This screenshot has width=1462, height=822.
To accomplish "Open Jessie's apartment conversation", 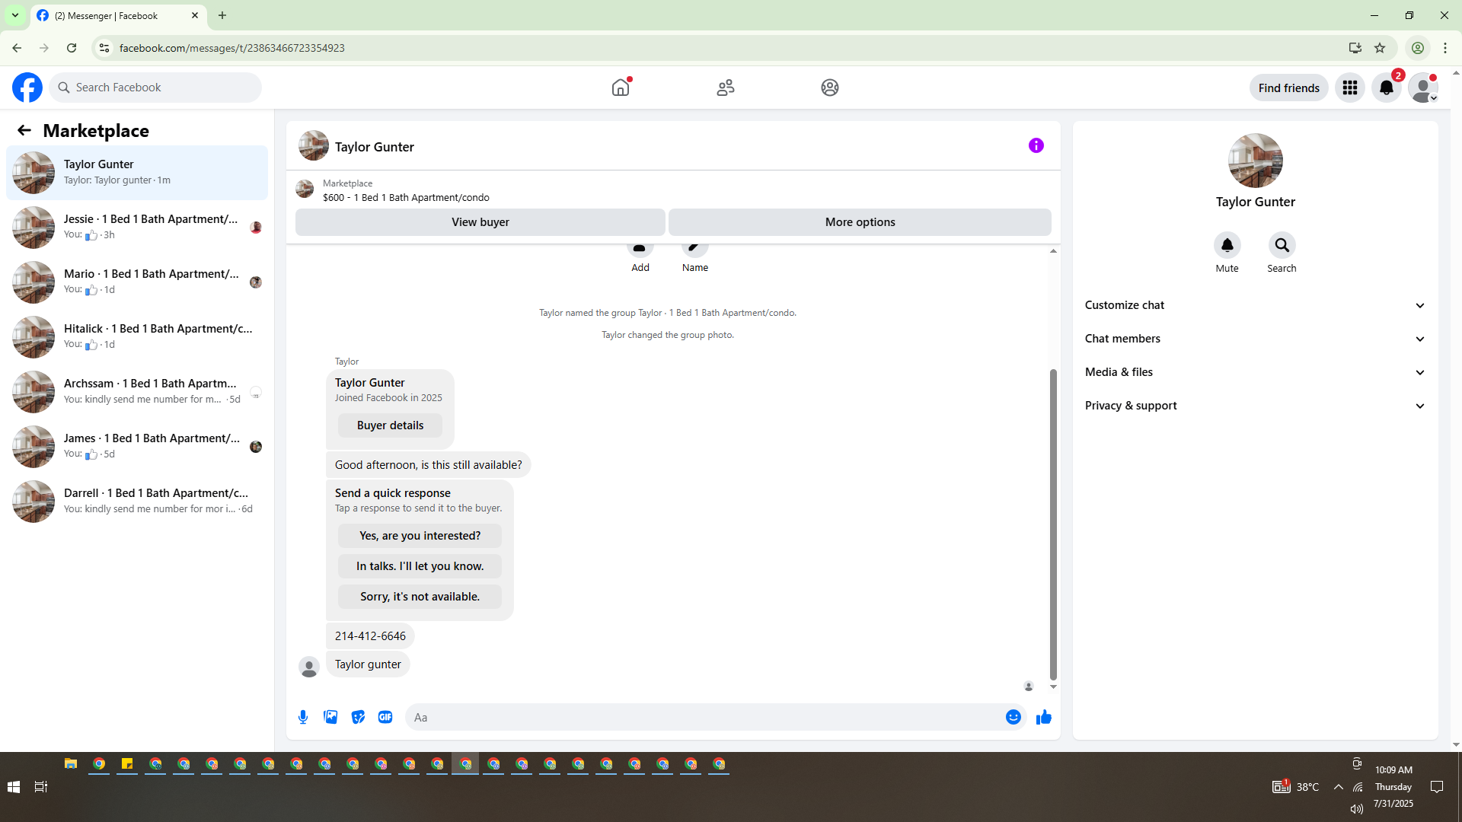I will click(137, 227).
